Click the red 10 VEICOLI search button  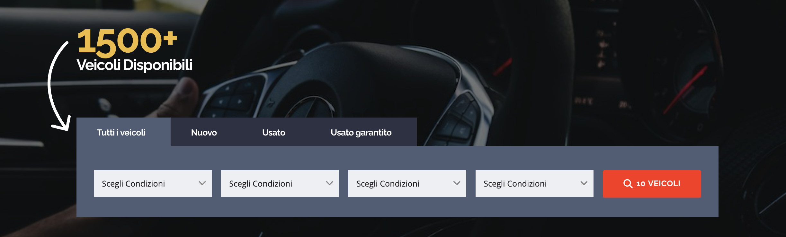652,184
